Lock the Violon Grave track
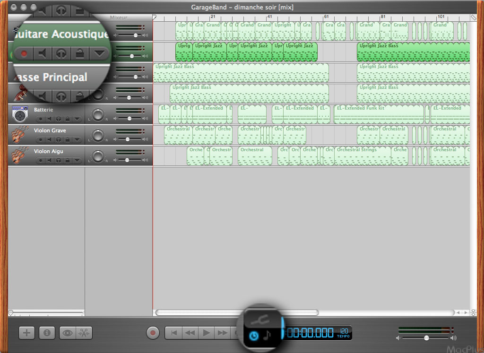 pos(67,140)
